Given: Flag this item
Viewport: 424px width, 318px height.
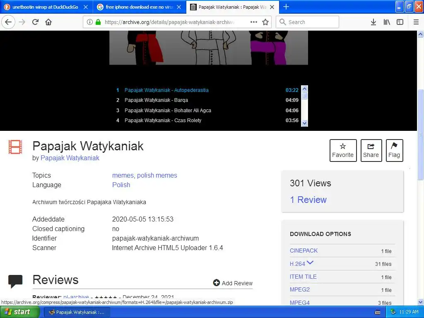Looking at the screenshot, I should pyautogui.click(x=394, y=151).
